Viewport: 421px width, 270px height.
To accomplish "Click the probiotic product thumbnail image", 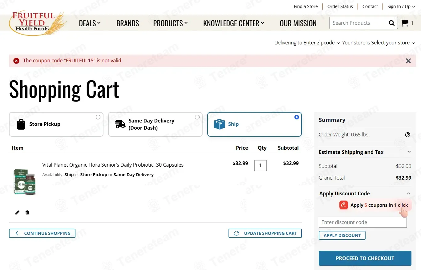I will coord(25,182).
